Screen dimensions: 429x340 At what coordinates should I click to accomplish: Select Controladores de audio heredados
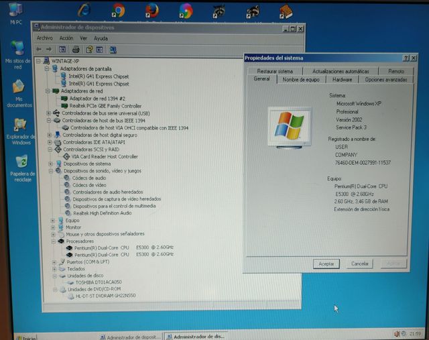pos(108,192)
